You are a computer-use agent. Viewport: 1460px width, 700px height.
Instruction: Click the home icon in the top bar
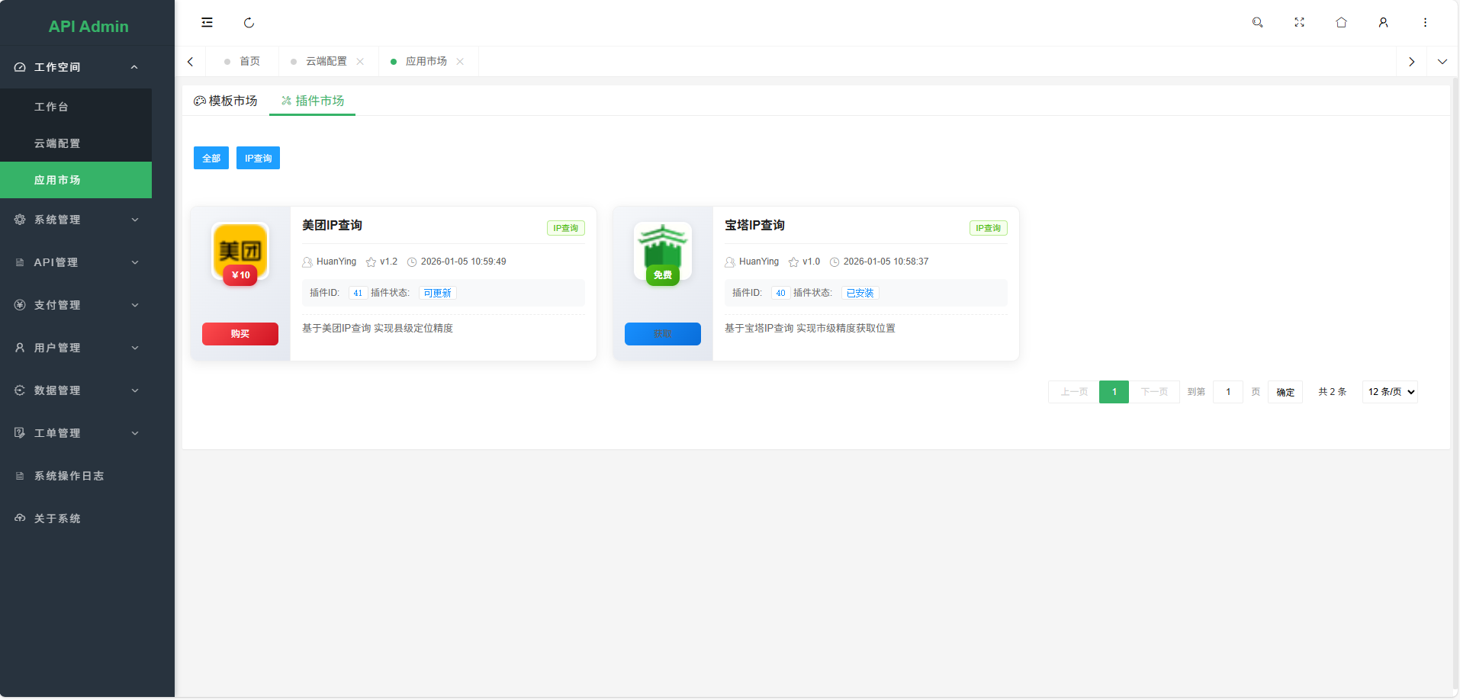coord(1341,22)
